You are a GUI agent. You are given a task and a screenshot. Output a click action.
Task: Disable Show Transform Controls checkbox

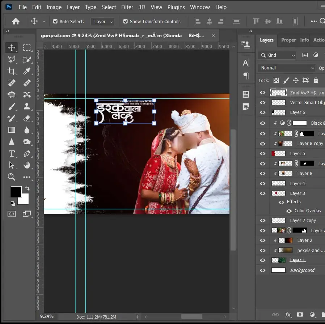tap(126, 21)
